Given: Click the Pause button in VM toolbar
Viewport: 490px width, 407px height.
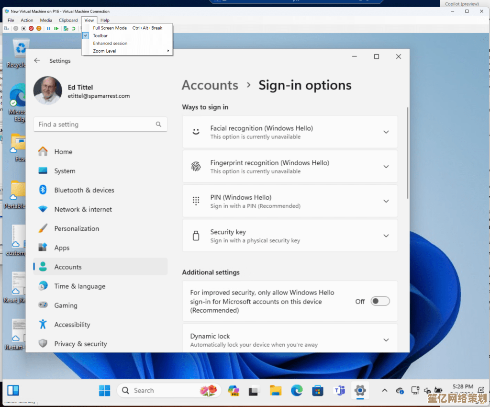Looking at the screenshot, I should pyautogui.click(x=48, y=29).
